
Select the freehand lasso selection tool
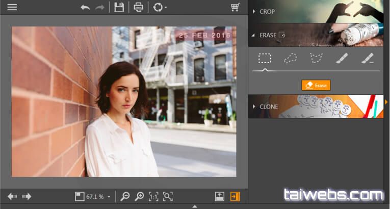coord(290,59)
